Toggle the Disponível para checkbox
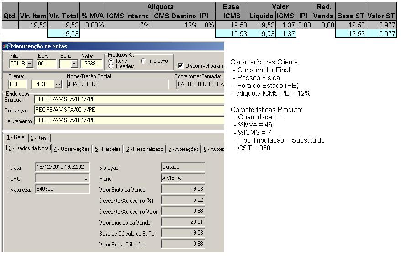The height and width of the screenshot is (257, 401). (180, 66)
